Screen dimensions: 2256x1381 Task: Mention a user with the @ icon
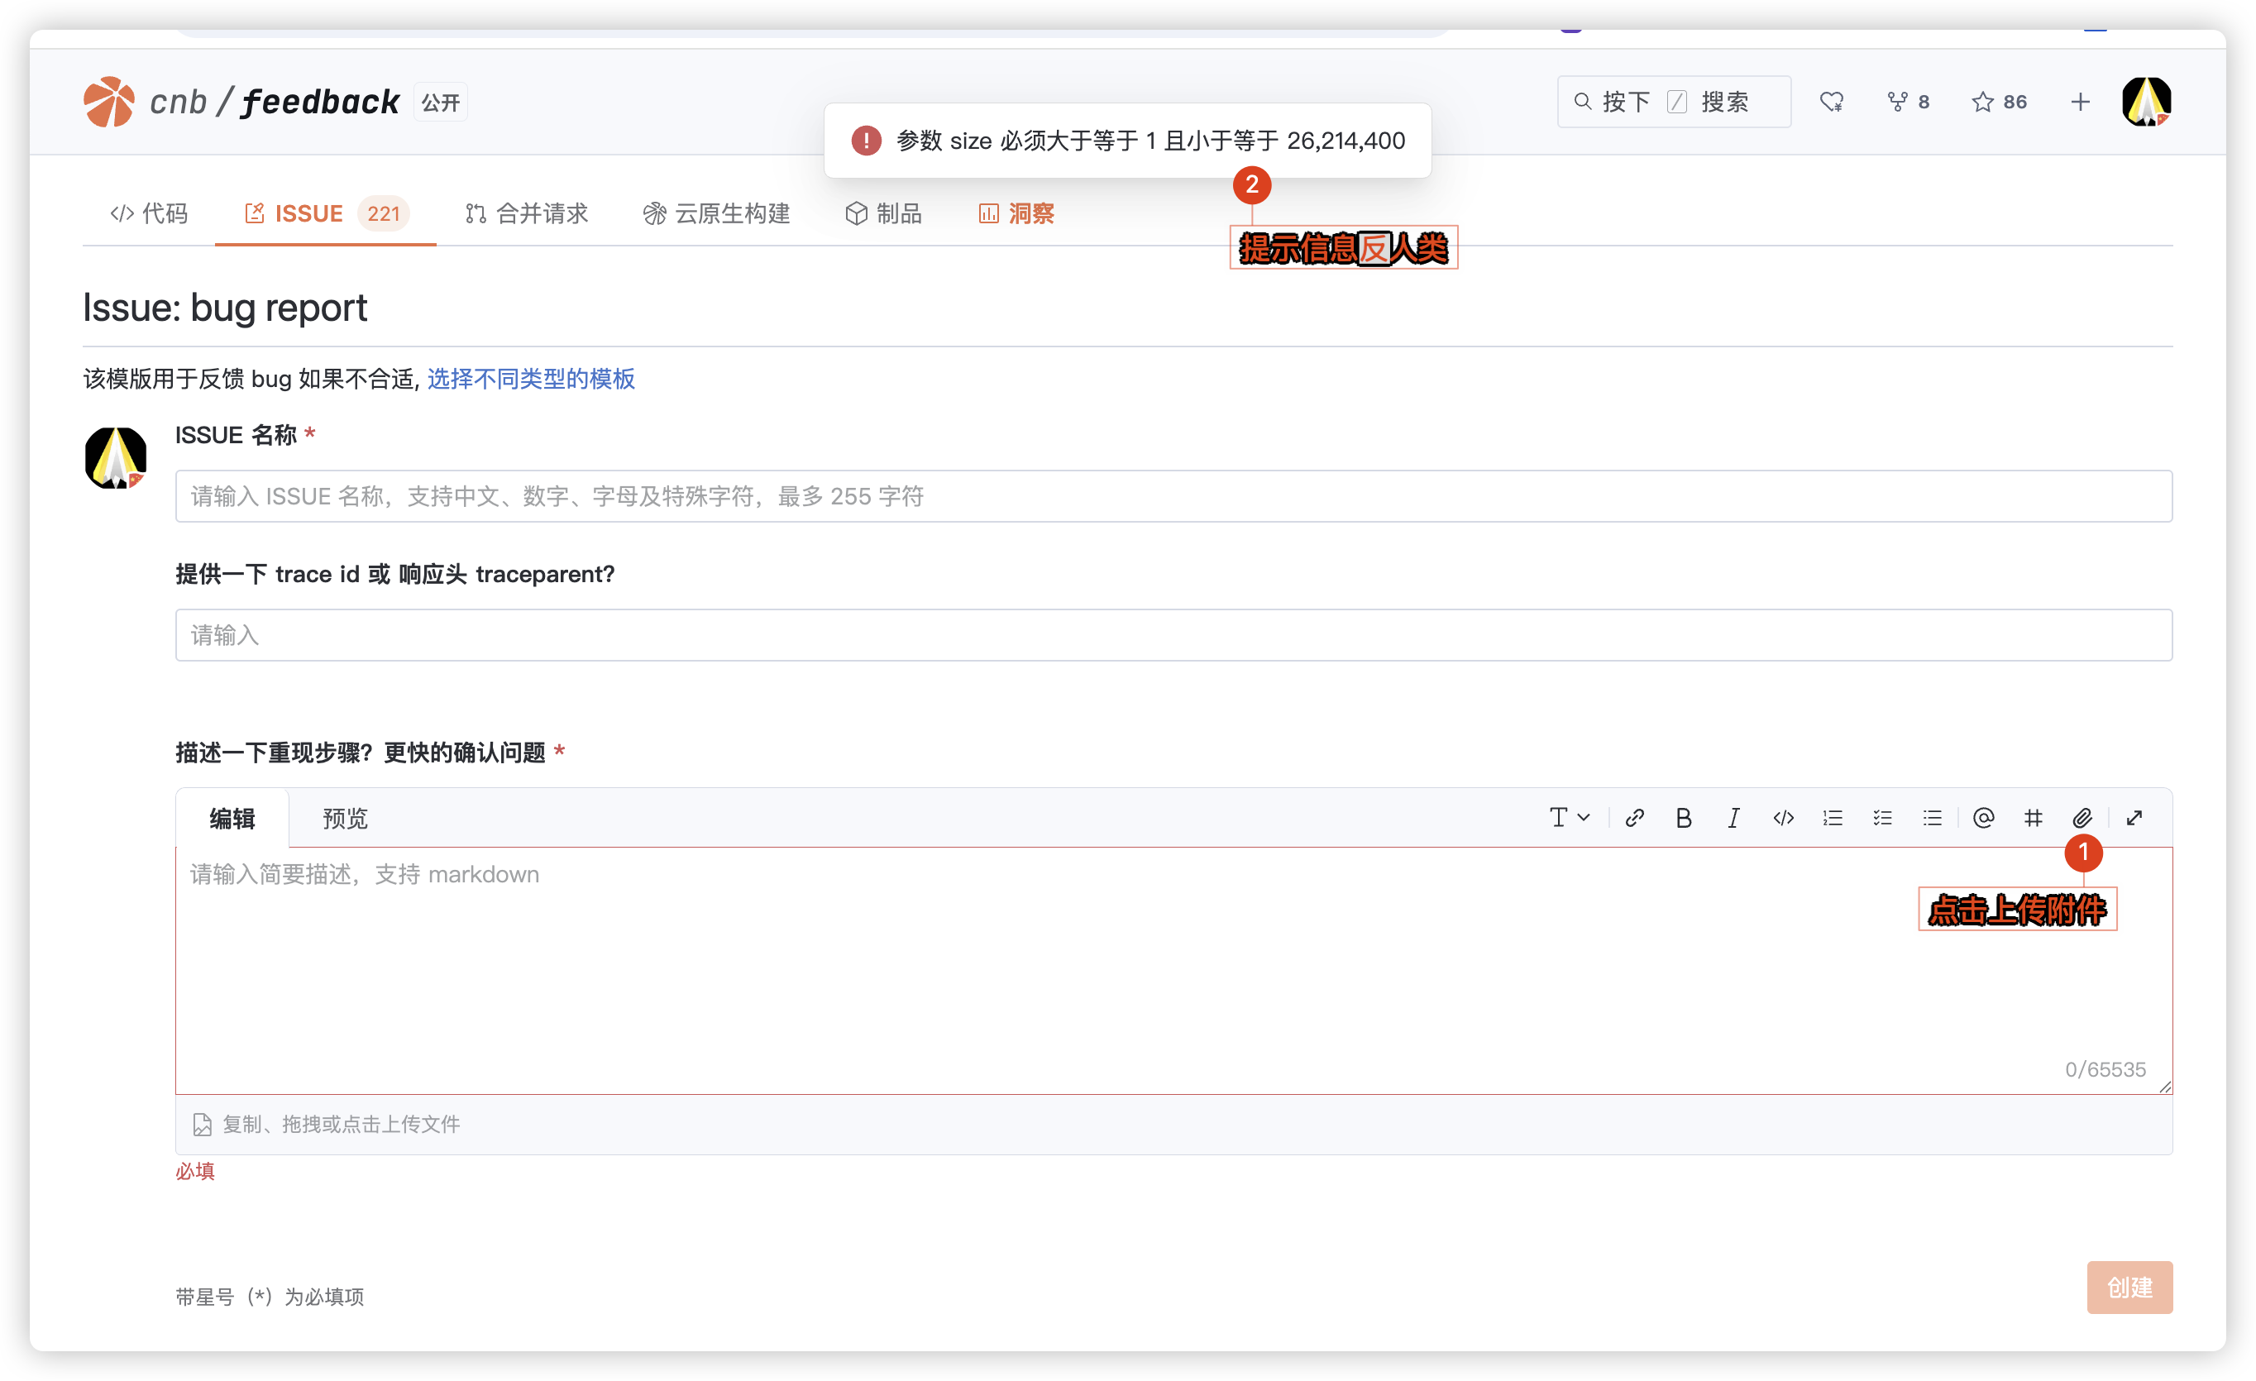click(x=1983, y=818)
